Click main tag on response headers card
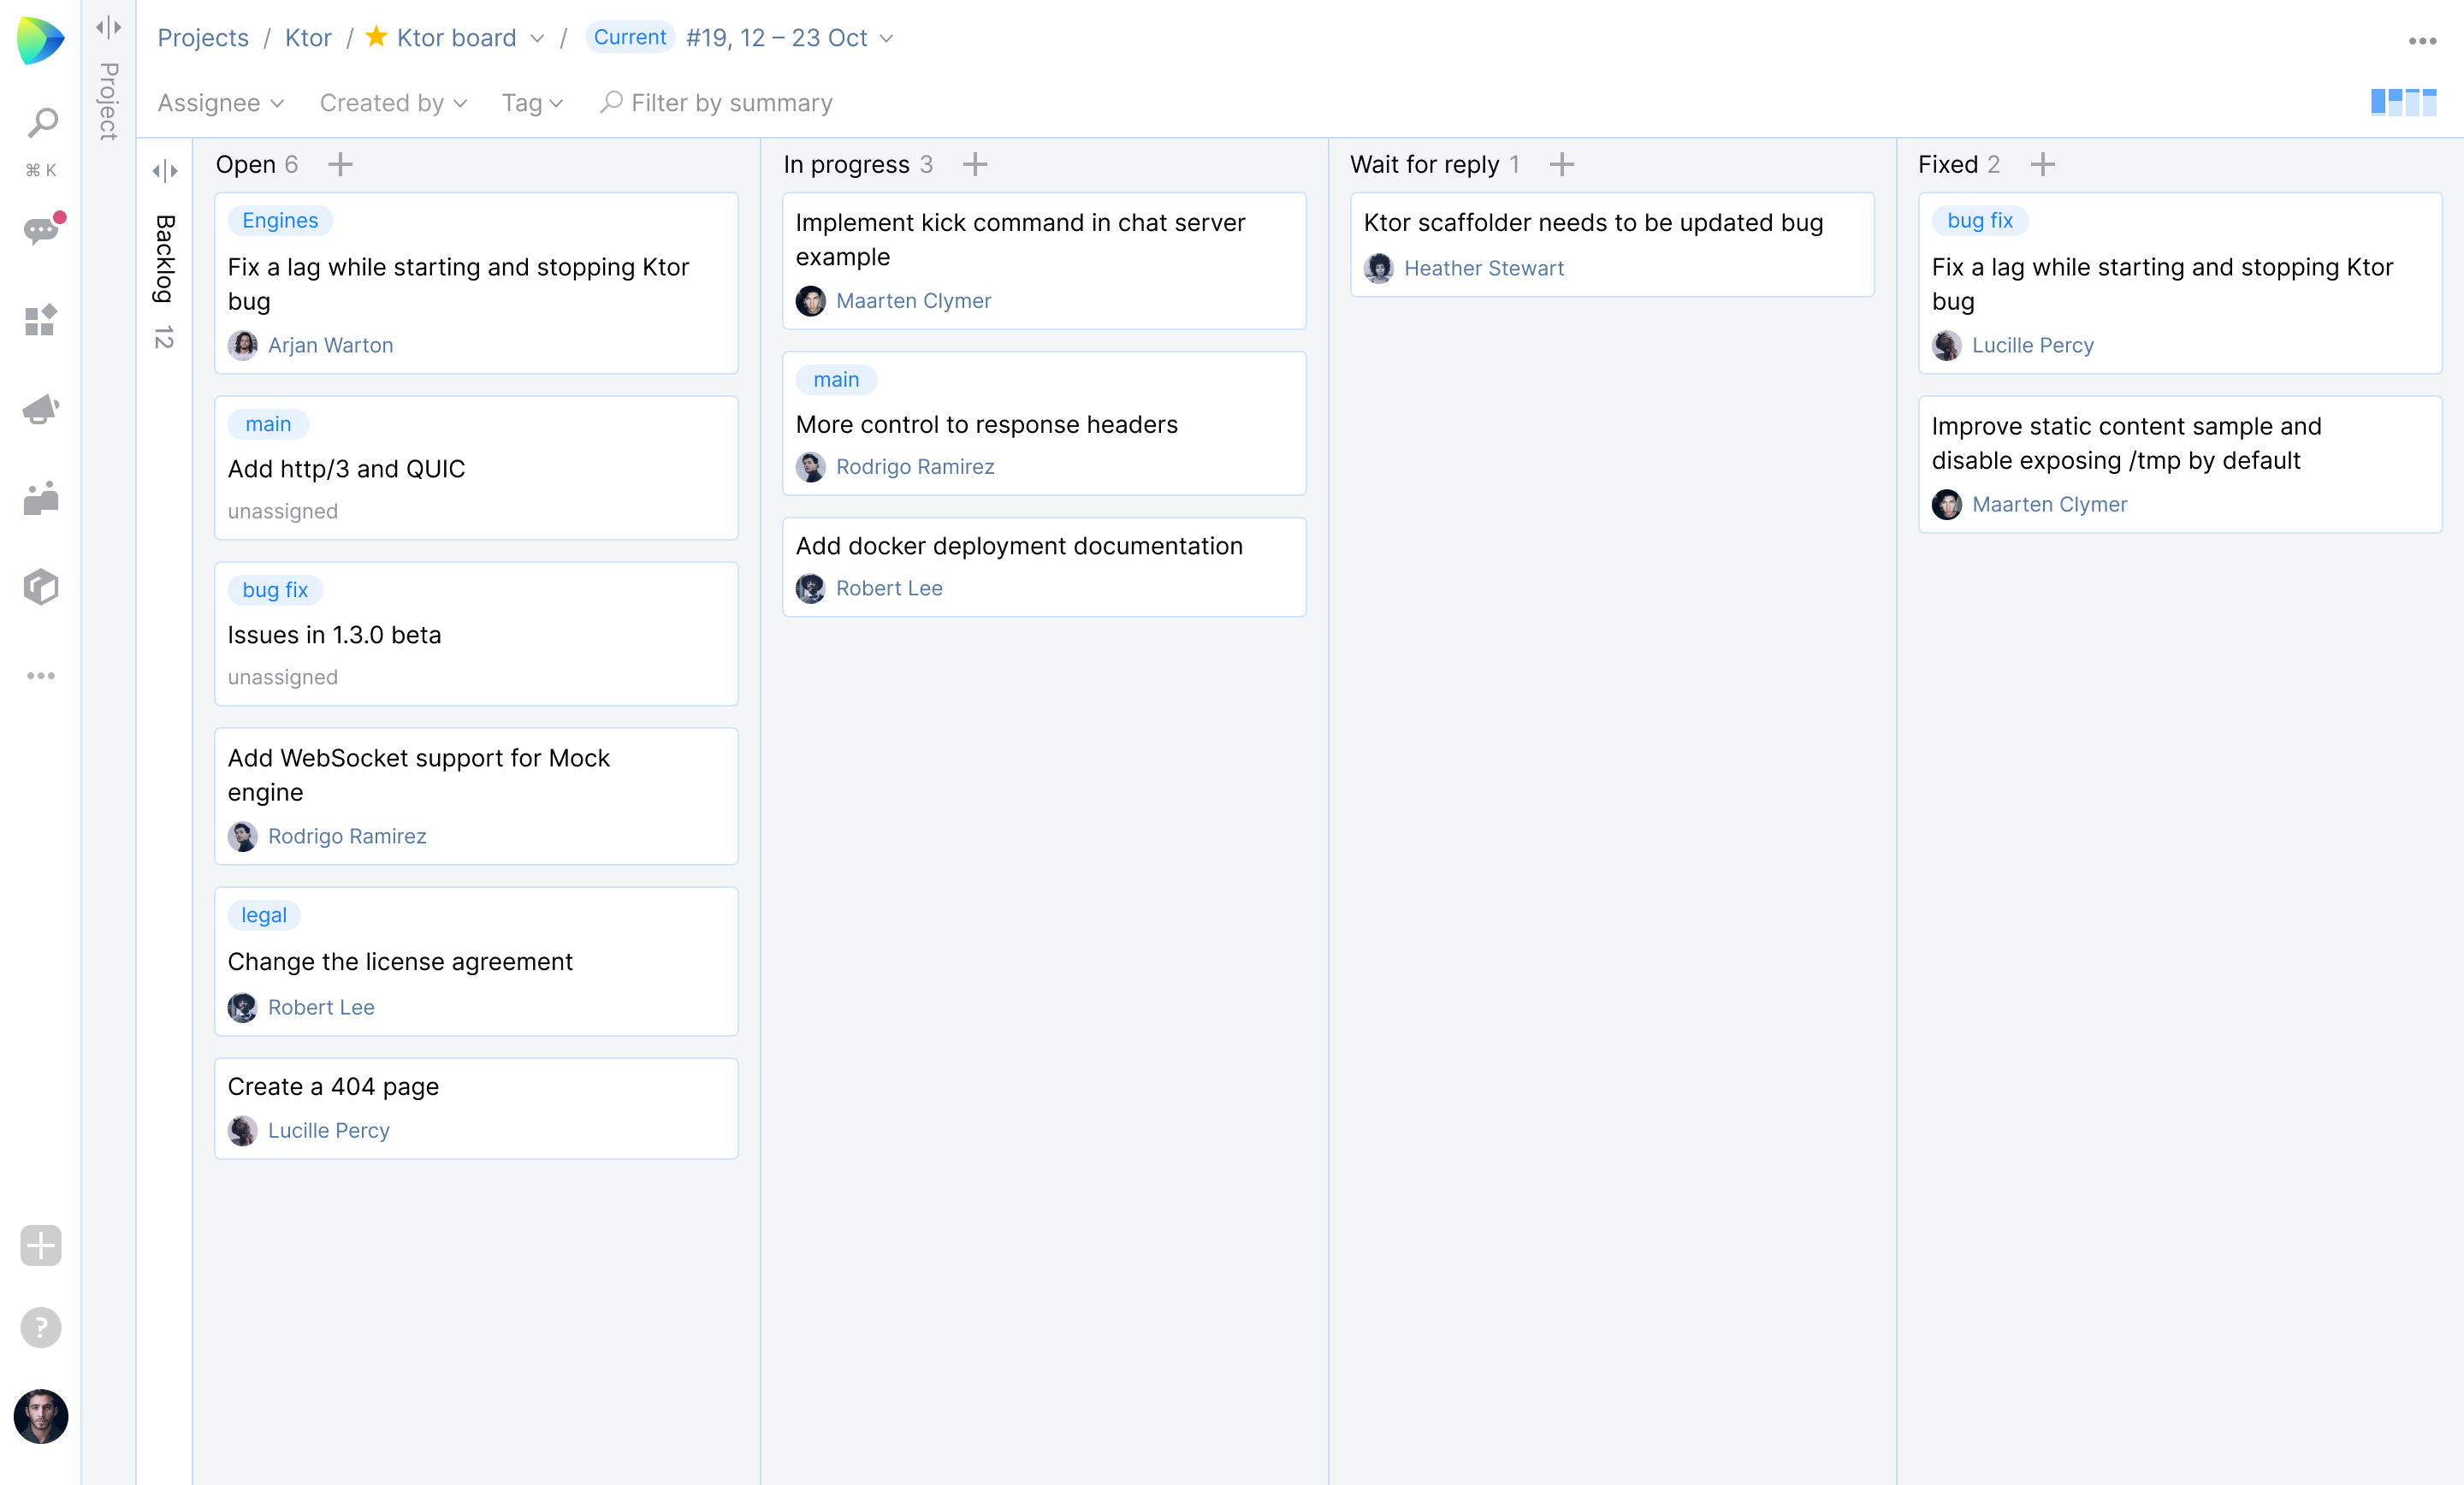This screenshot has width=2464, height=1485. [x=836, y=380]
